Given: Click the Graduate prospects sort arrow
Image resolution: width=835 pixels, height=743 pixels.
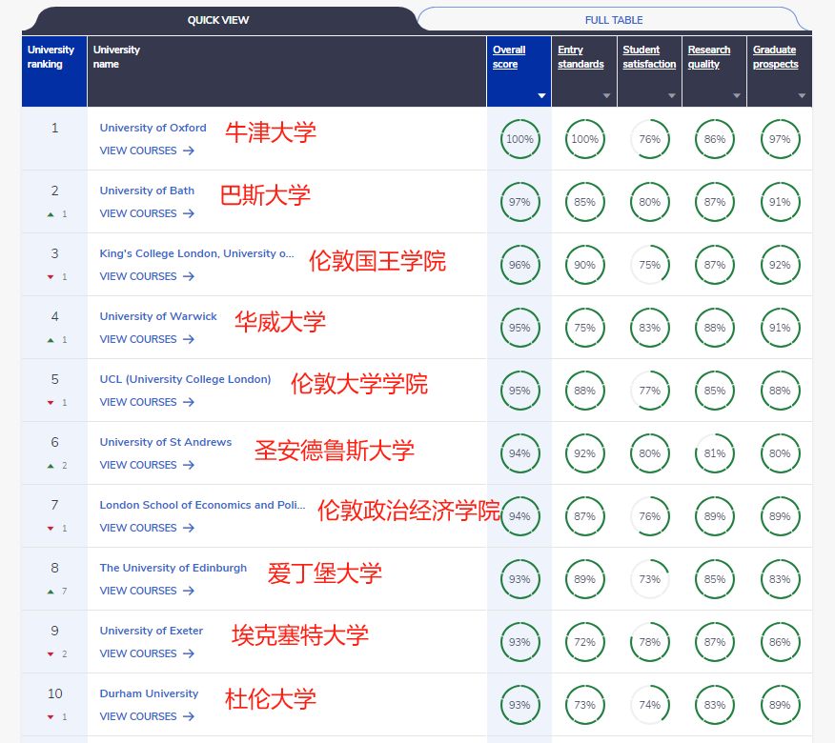Looking at the screenshot, I should pyautogui.click(x=802, y=96).
